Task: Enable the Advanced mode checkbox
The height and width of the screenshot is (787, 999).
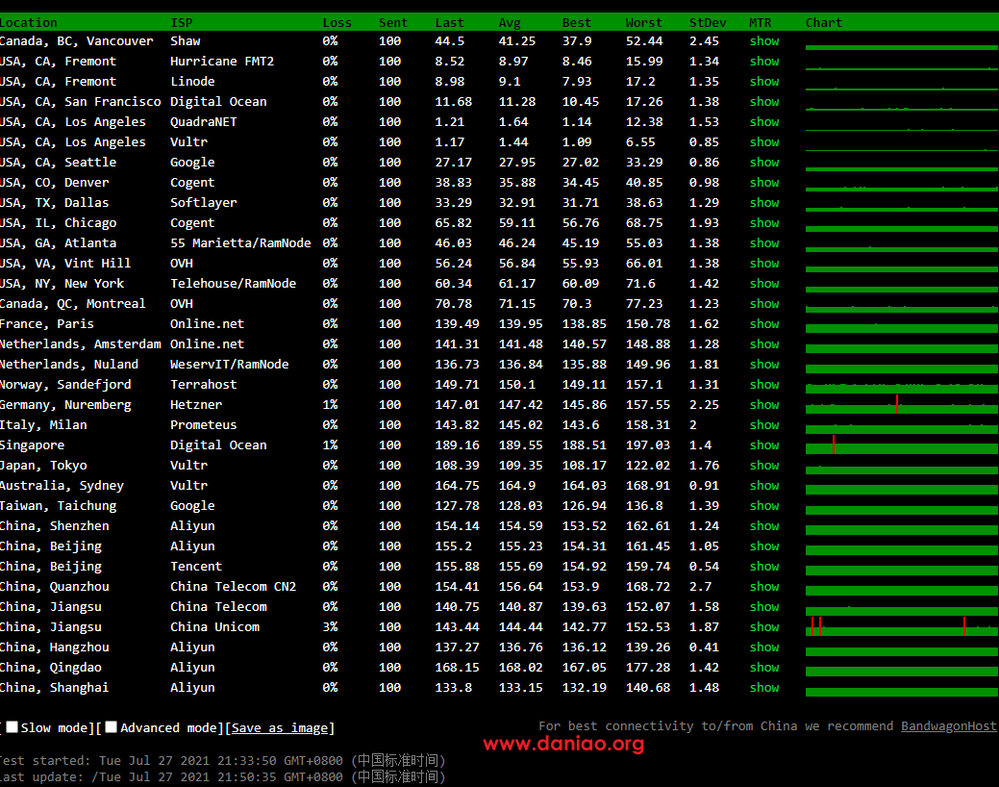Action: 111,727
